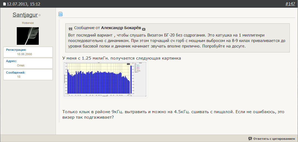Click Santjagur's offline status indicator
The width and height of the screenshot is (298, 142).
[x=40, y=15]
